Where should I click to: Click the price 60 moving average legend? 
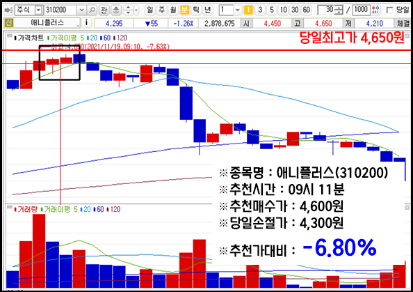click(x=106, y=38)
